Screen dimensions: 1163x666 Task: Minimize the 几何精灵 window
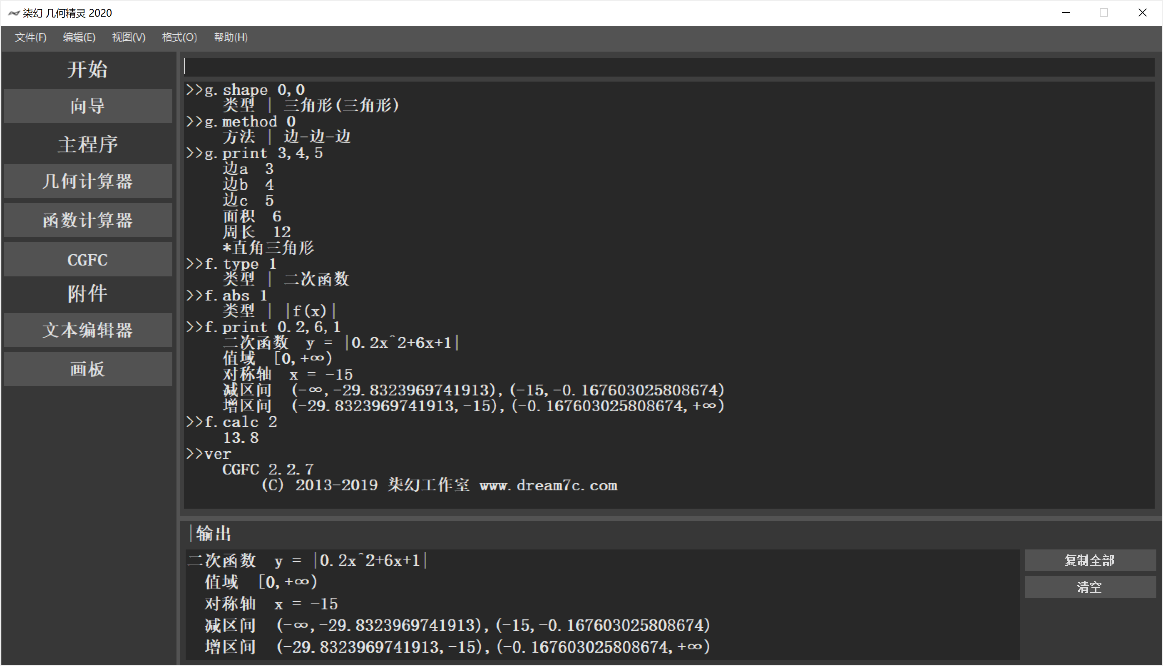tap(1066, 13)
